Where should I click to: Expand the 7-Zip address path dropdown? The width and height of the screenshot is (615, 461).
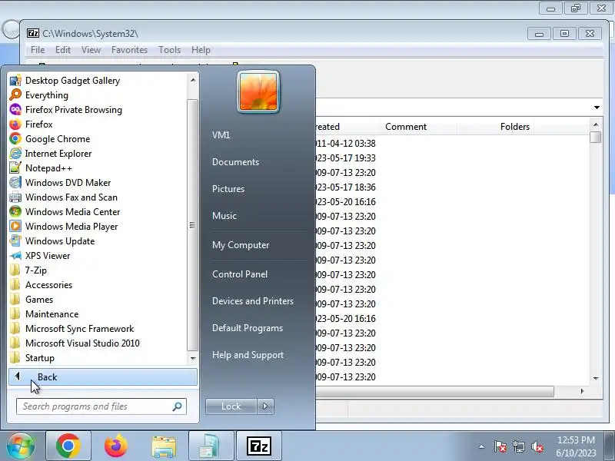pyautogui.click(x=597, y=108)
